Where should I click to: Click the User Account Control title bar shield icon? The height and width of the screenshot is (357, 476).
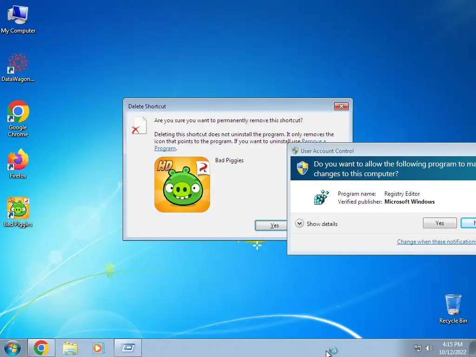pyautogui.click(x=295, y=151)
